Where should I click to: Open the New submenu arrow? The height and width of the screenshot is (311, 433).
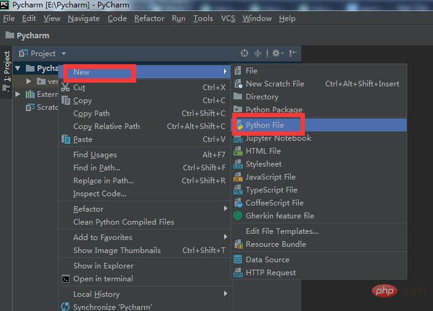pos(225,72)
